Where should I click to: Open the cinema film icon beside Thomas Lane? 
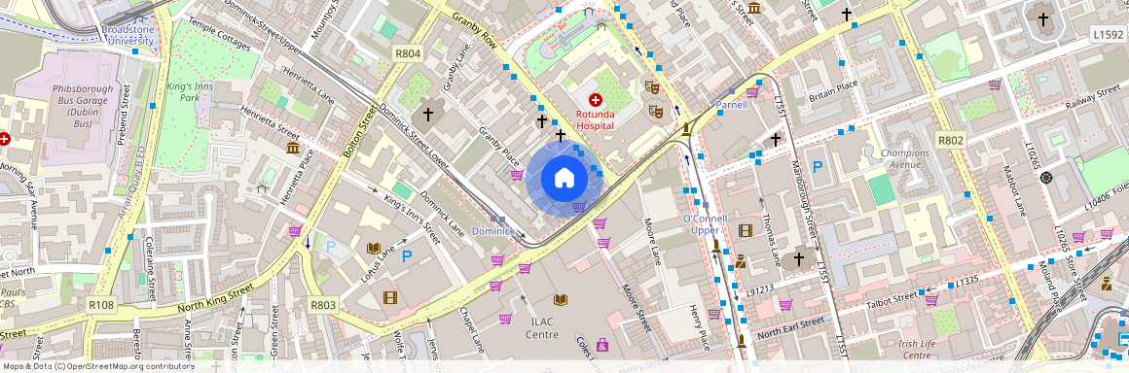(746, 231)
